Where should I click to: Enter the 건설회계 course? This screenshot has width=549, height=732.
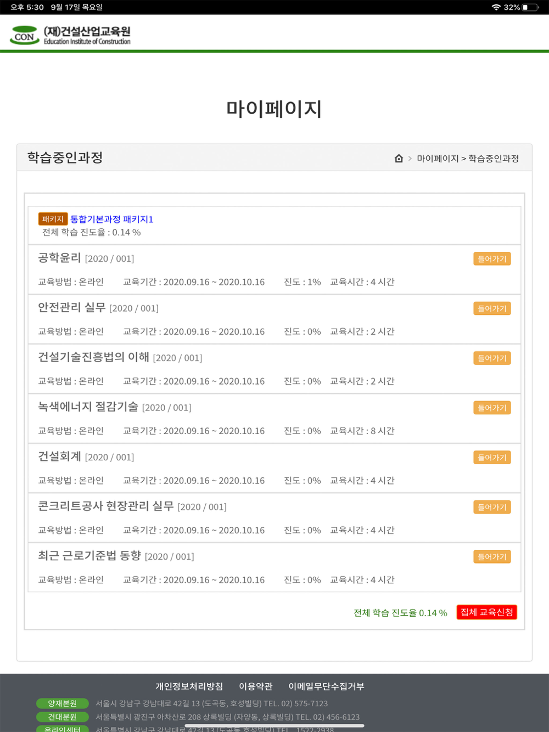[x=492, y=458]
